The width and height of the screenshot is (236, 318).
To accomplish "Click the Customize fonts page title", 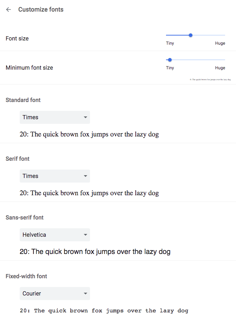I will click(x=41, y=9).
